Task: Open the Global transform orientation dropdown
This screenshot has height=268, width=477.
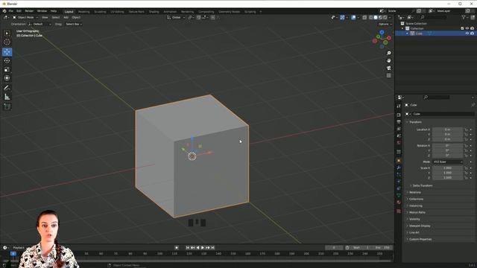Action: tap(176, 17)
